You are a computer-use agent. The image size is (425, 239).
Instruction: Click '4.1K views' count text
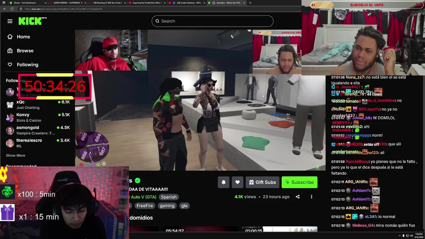[245, 197]
